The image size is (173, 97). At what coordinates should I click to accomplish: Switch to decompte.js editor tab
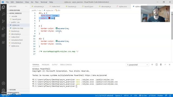[105, 6]
